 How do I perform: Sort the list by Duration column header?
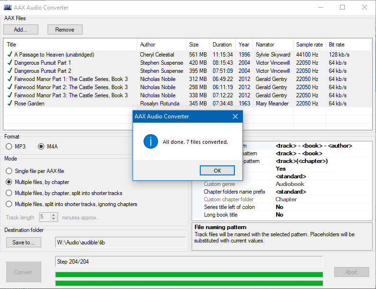(x=222, y=45)
